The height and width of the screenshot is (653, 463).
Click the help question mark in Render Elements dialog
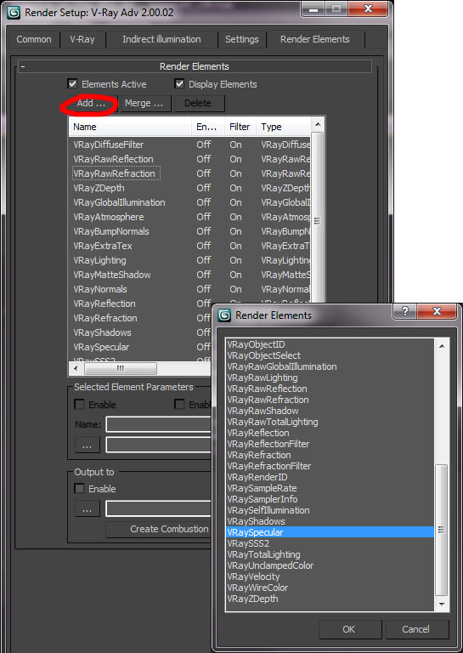point(404,310)
